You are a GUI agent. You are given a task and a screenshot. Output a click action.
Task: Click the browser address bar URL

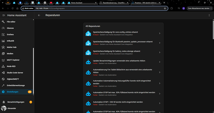50,8
